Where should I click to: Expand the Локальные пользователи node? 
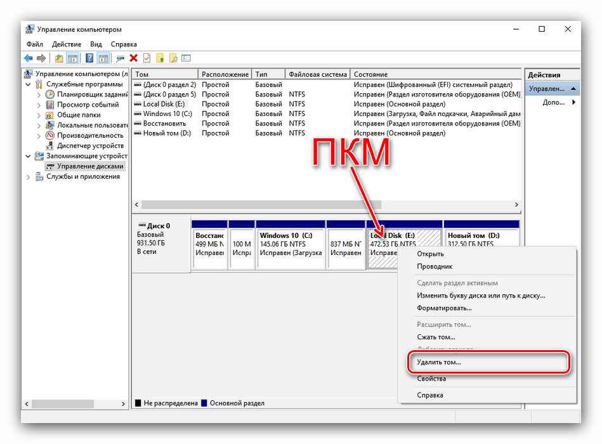click(39, 125)
